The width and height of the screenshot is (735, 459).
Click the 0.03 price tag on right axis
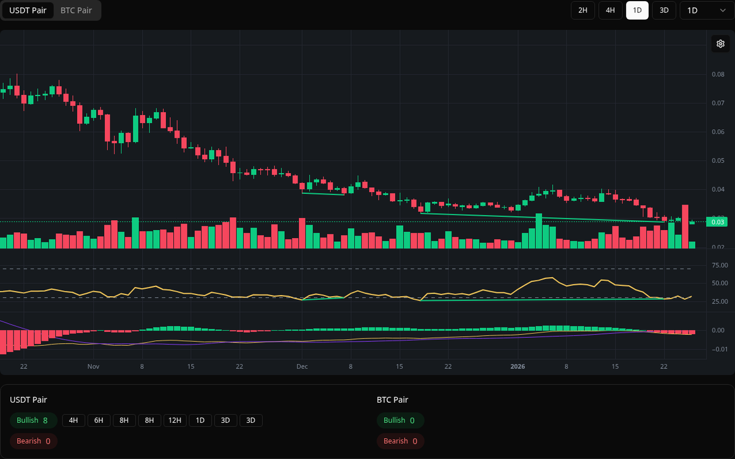717,222
